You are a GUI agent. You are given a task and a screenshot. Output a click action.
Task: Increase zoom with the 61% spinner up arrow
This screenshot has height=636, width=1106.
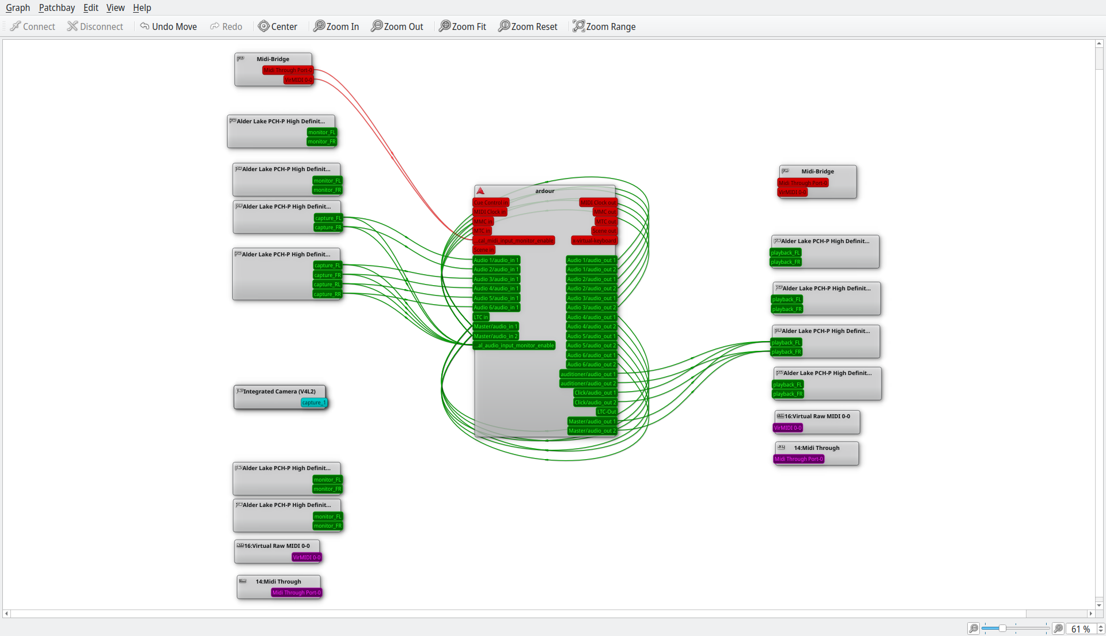click(x=1101, y=625)
